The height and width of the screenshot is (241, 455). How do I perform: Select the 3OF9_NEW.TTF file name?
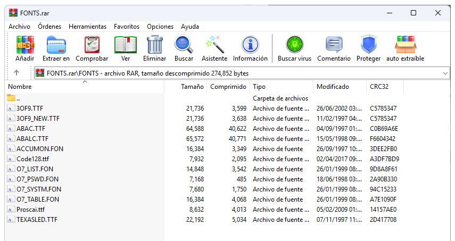click(38, 118)
